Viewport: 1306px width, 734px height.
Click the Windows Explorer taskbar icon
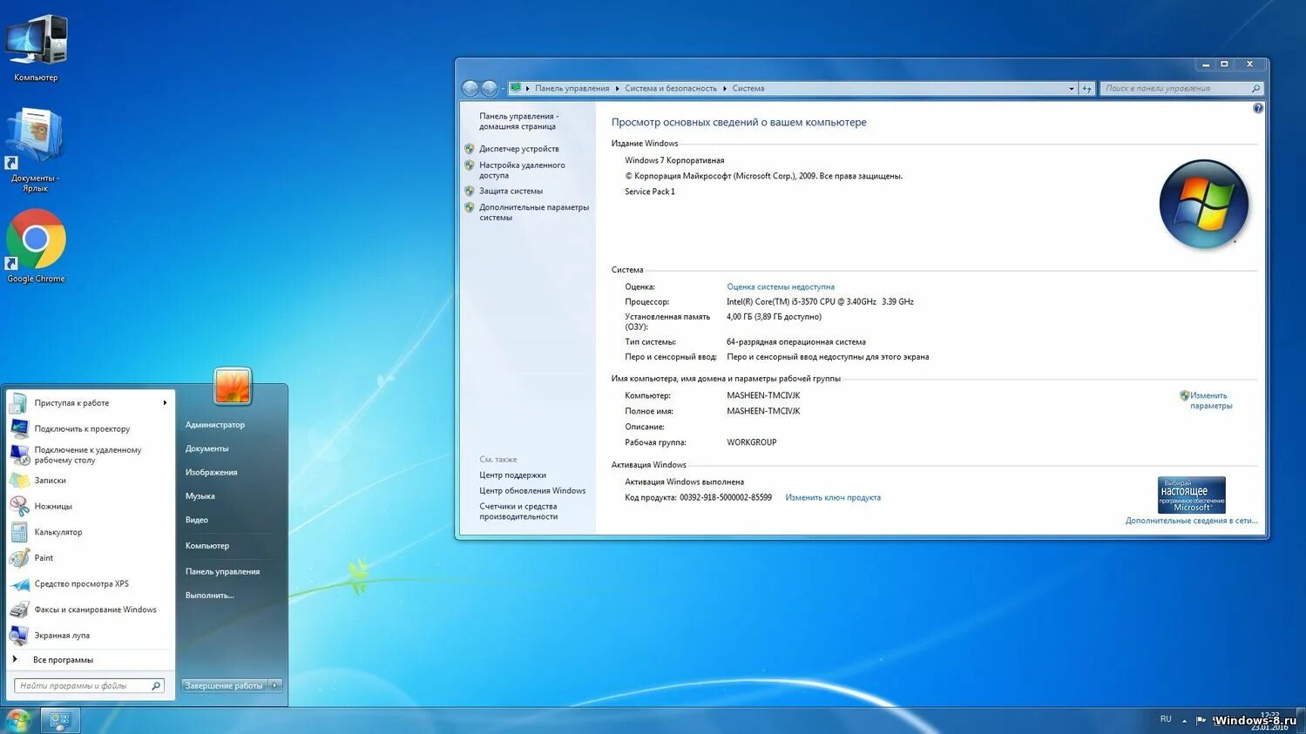(59, 720)
